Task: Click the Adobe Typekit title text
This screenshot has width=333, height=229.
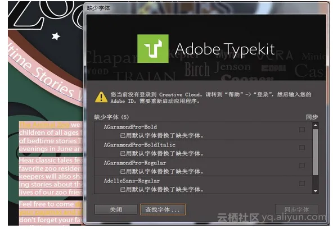Action: 225,50
